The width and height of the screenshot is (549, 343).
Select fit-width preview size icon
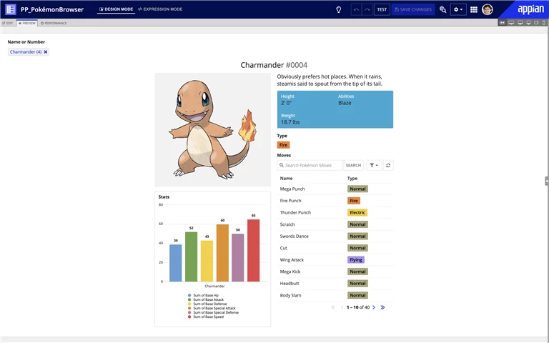pos(503,23)
